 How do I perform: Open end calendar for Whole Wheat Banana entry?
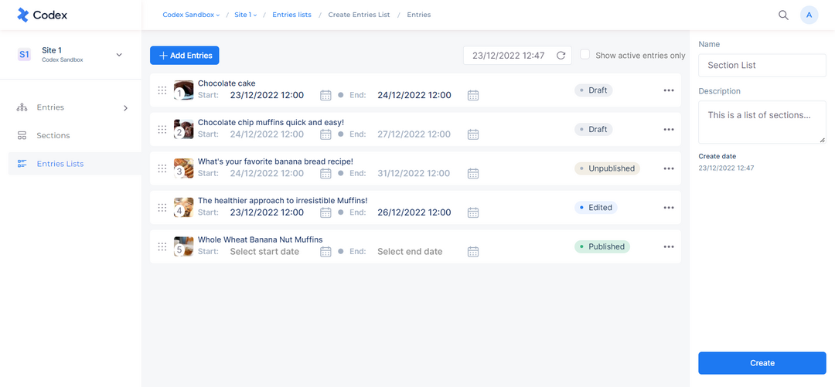[x=473, y=252]
